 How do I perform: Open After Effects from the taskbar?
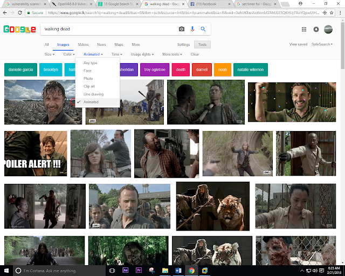[126, 270]
